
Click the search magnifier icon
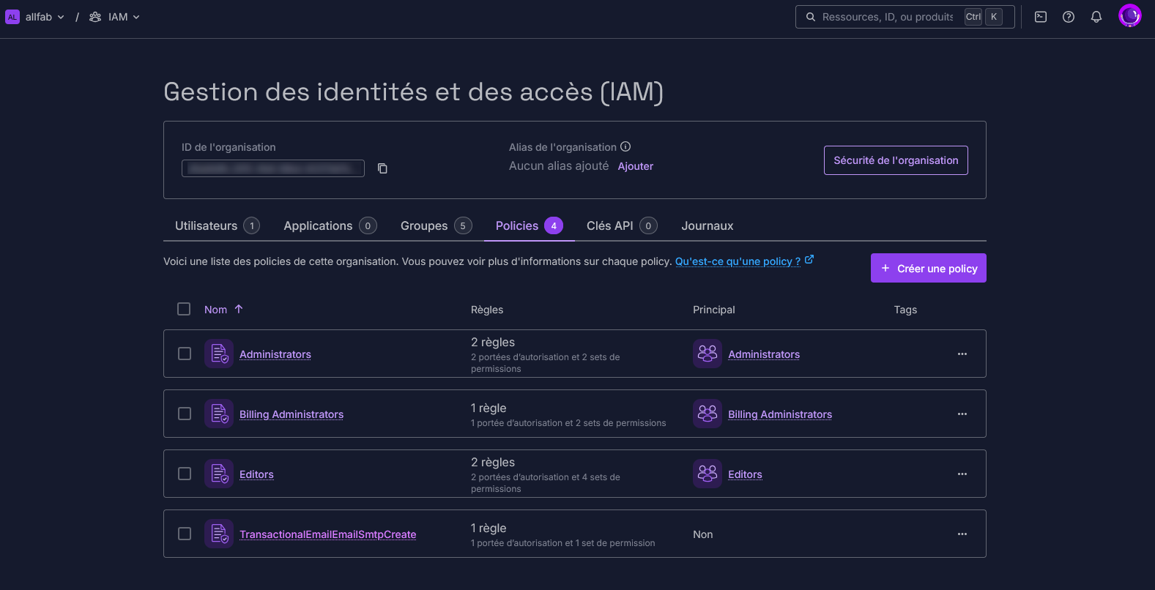(811, 17)
